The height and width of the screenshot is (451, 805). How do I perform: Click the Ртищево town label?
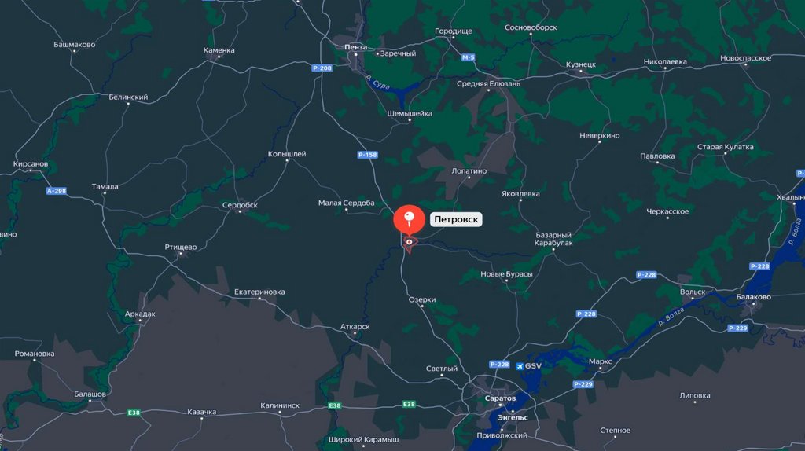click(181, 247)
